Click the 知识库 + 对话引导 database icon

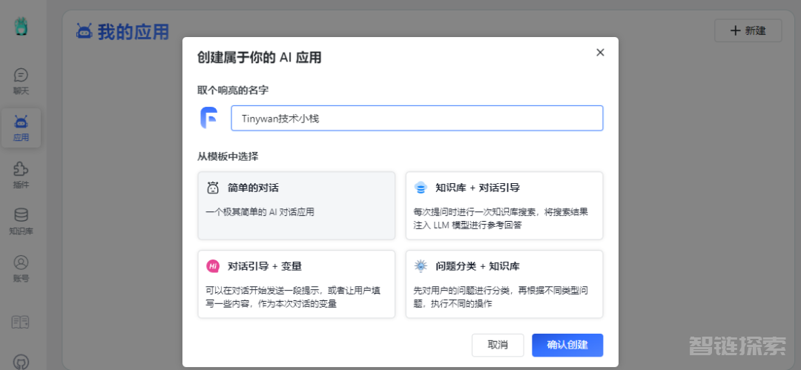[421, 188]
